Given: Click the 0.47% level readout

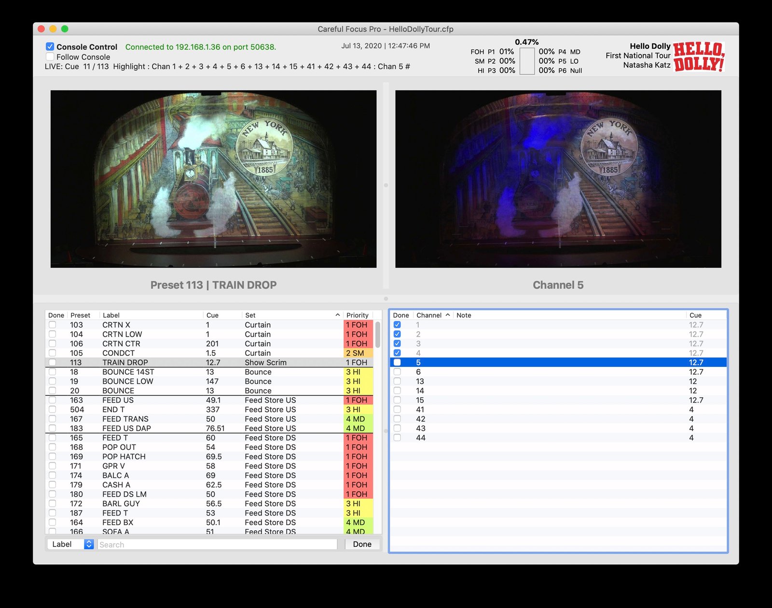Looking at the screenshot, I should [527, 42].
